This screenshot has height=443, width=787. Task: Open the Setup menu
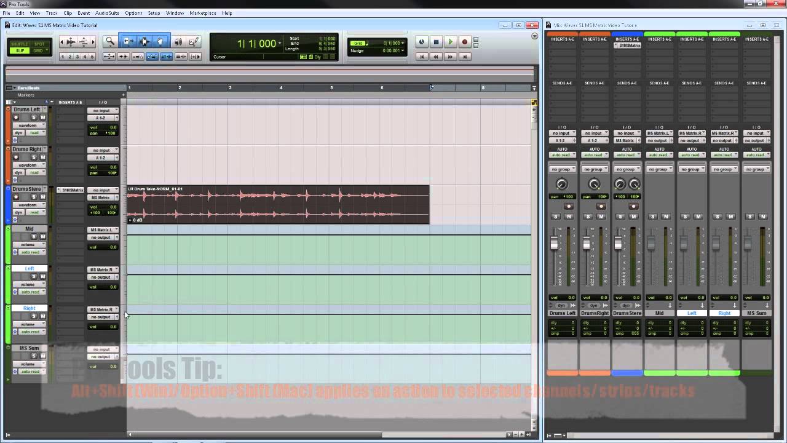pyautogui.click(x=154, y=13)
